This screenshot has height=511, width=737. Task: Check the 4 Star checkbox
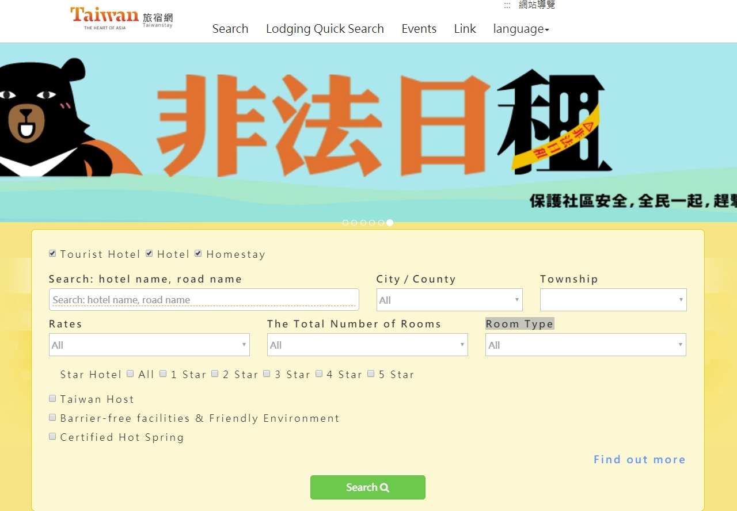tap(319, 373)
